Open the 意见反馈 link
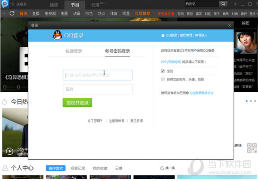This screenshot has height=181, width=258. [136, 121]
